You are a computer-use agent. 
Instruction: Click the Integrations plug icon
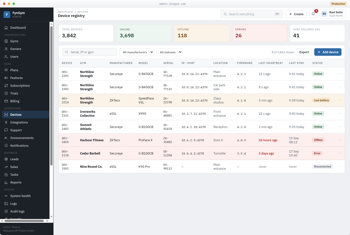pyautogui.click(x=6, y=122)
